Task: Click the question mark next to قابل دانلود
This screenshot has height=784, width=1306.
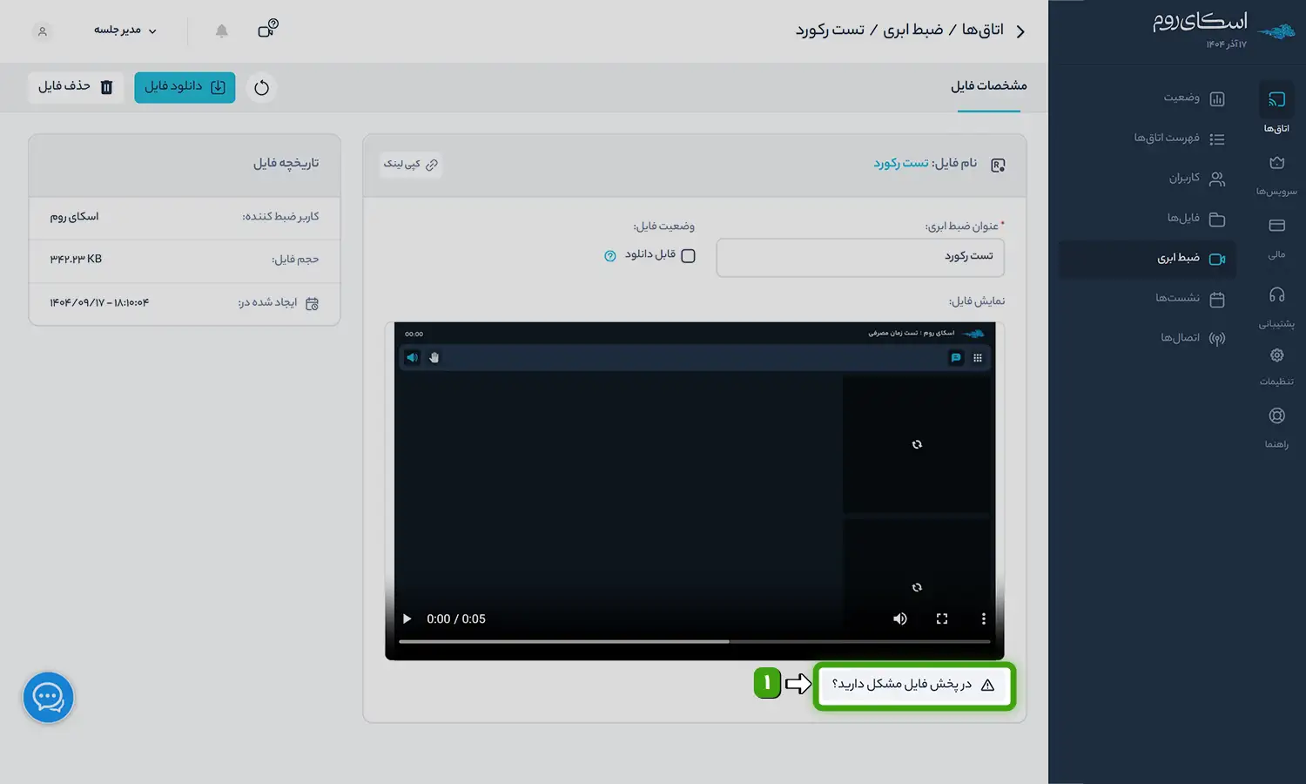Action: [610, 256]
